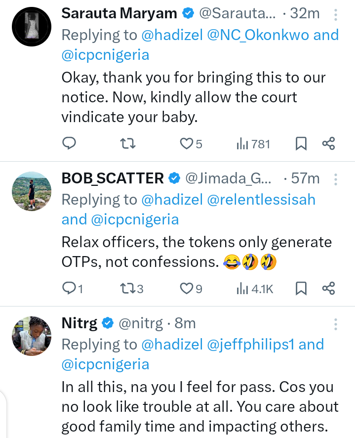Retweet Sarauta Maryam's reply
This screenshot has height=438, width=355.
pos(128,144)
